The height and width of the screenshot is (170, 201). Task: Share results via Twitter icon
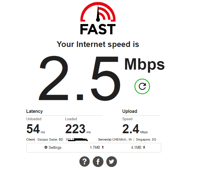click(x=112, y=162)
